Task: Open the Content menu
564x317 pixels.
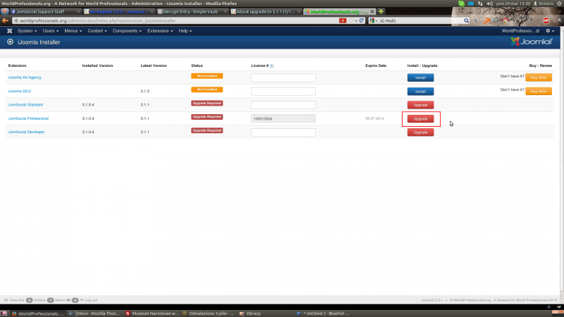Action: [97, 31]
